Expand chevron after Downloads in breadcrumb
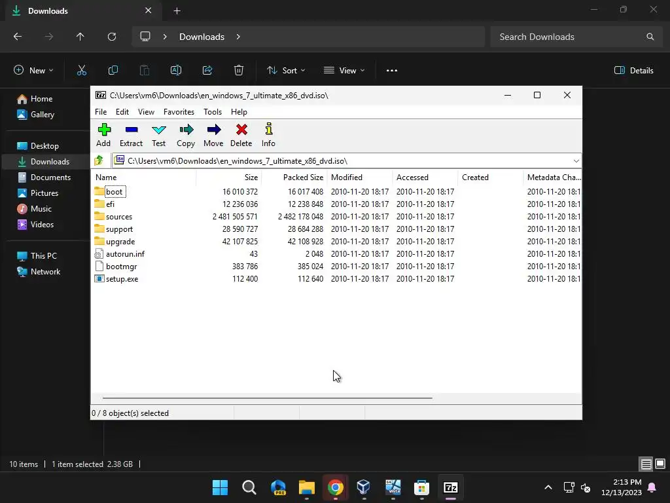 tap(238, 37)
